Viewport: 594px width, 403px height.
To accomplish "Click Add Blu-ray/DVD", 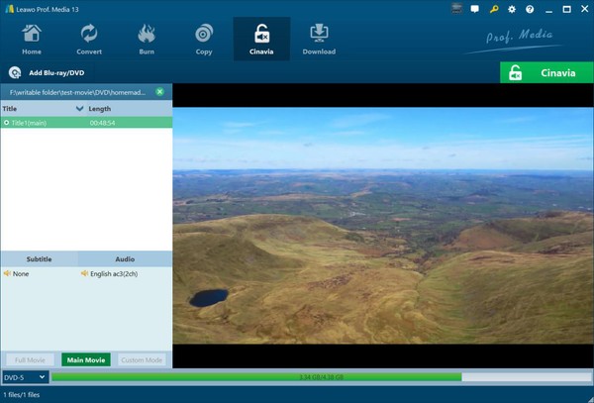I will pos(47,72).
